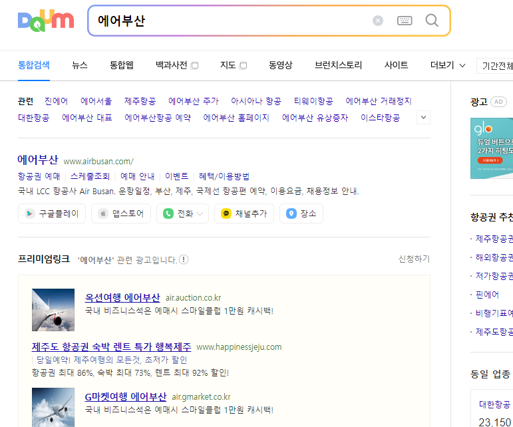Click the 장소 location button
Screen dimensions: 513x427
(301, 213)
